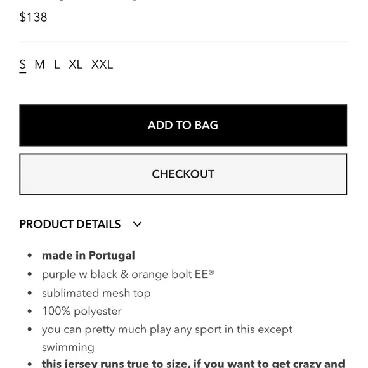This screenshot has height=368, width=368.
Task: Select size S
Action: [23, 64]
